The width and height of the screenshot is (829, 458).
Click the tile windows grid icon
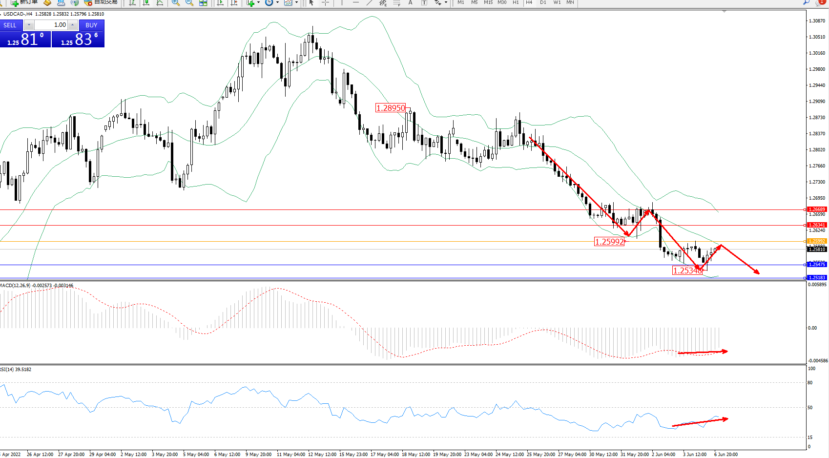pyautogui.click(x=203, y=2)
